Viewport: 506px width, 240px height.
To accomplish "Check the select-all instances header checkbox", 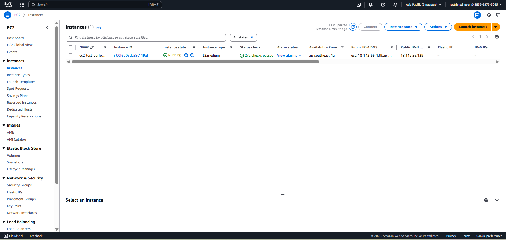I will click(70, 47).
